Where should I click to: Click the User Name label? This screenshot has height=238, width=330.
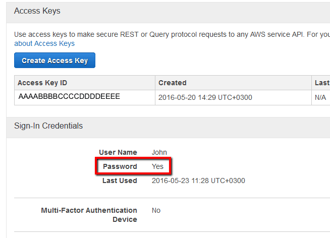point(118,152)
